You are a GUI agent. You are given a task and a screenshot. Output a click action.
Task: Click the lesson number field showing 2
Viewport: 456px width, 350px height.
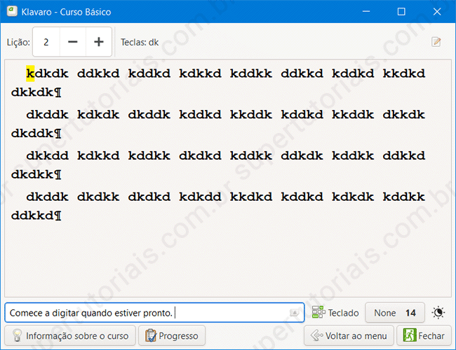46,42
